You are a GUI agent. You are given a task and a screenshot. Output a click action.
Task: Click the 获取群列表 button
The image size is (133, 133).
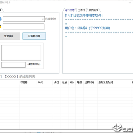tap(34, 36)
